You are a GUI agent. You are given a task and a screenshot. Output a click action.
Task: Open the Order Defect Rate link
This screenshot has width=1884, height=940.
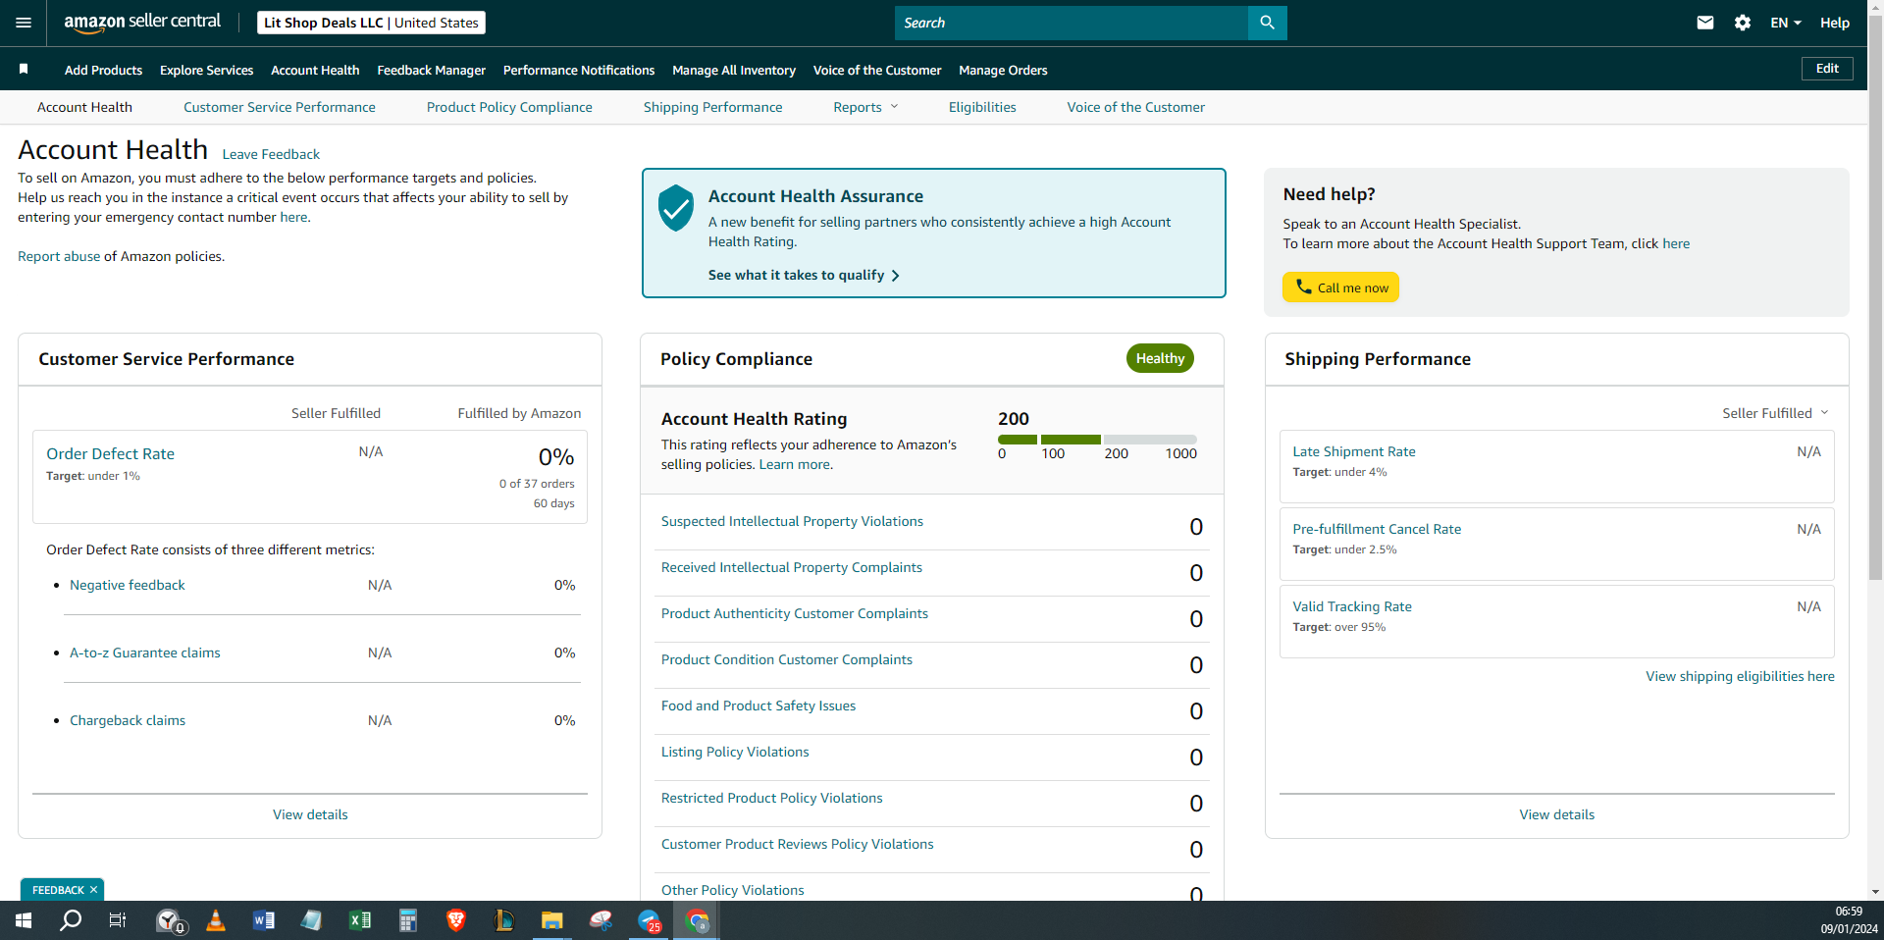click(x=110, y=453)
